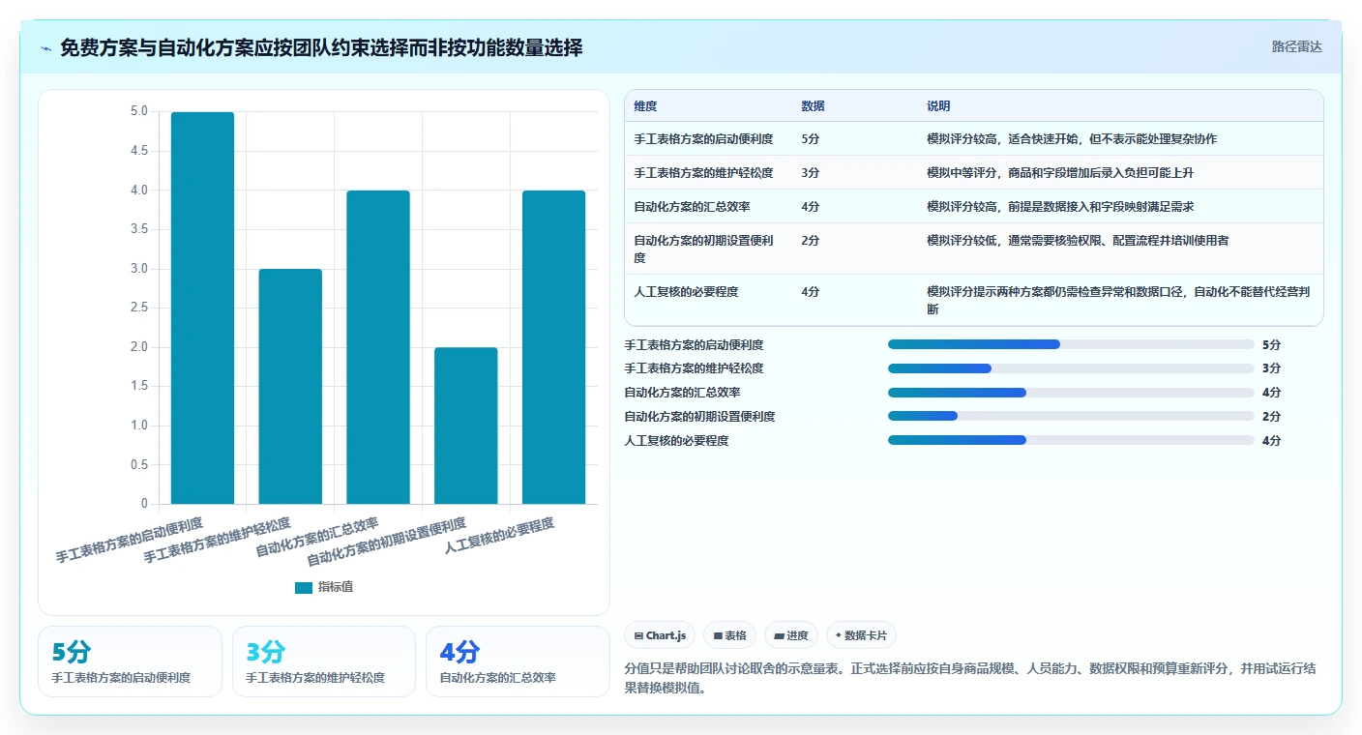This screenshot has width=1362, height=735.
Task: Click the 手工表格方案的维护轻松度 progress bar
Action: pyautogui.click(x=1071, y=368)
